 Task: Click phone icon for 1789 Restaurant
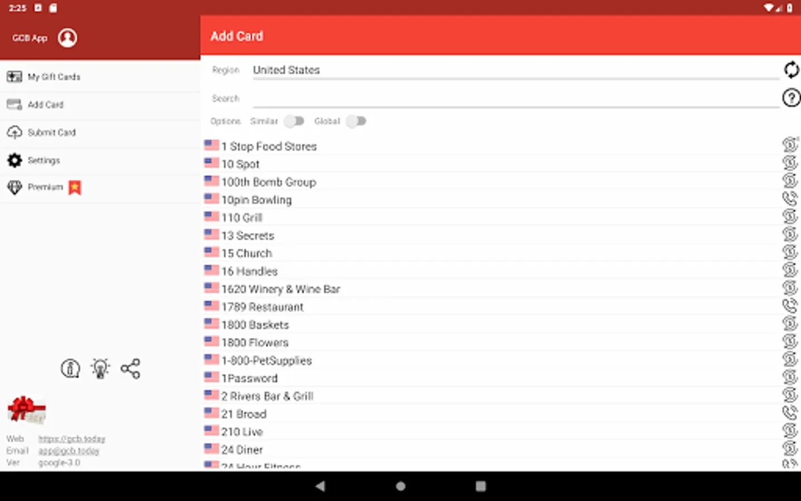point(790,305)
